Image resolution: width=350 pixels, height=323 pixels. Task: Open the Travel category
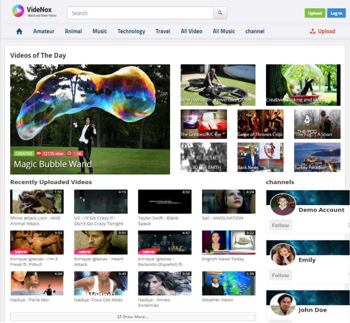[163, 31]
